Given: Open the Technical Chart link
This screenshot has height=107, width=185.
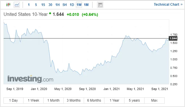Looking at the screenshot, I should tap(168, 5).
